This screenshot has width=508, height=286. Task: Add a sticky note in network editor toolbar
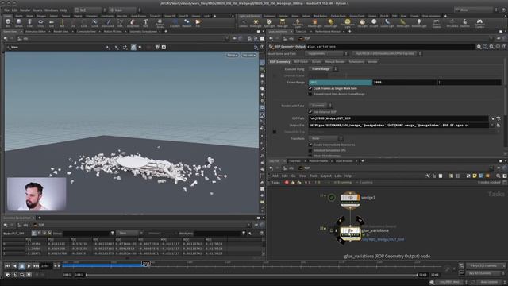475,176
